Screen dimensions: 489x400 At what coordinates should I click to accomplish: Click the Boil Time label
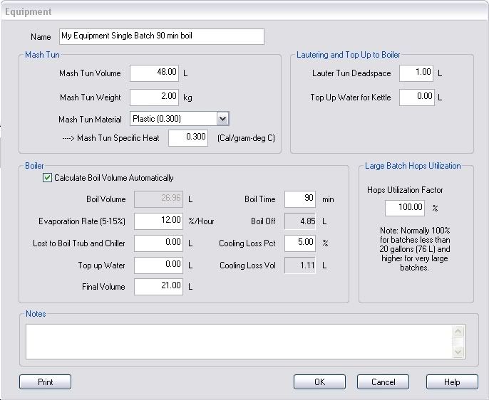[x=259, y=199]
